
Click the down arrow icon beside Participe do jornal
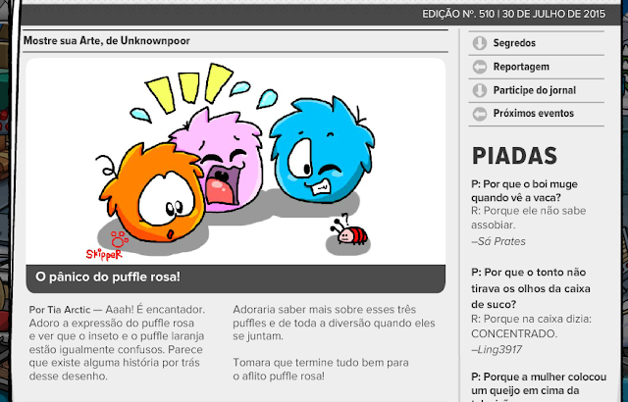coord(480,90)
